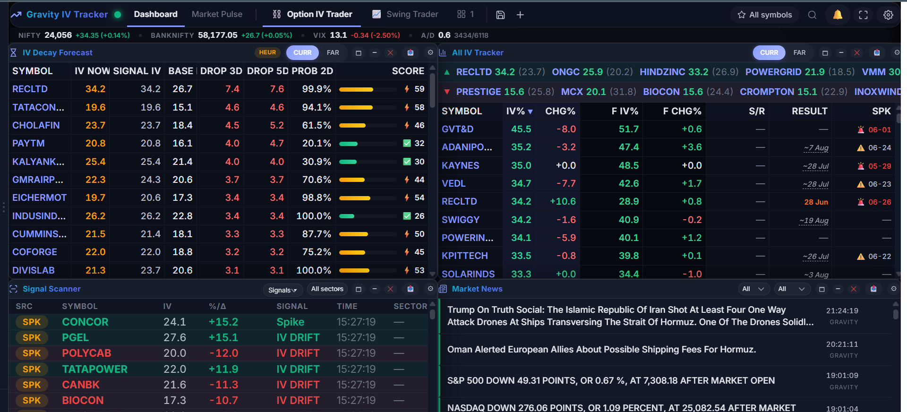Open the CONCOR symbol in Signal Scanner
The image size is (907, 412).
[85, 322]
